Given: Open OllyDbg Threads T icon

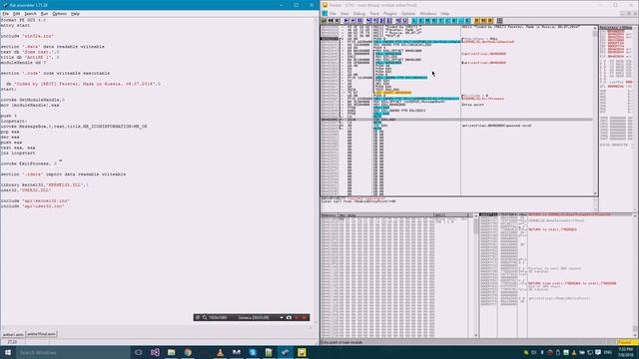Looking at the screenshot, I should (x=440, y=20).
